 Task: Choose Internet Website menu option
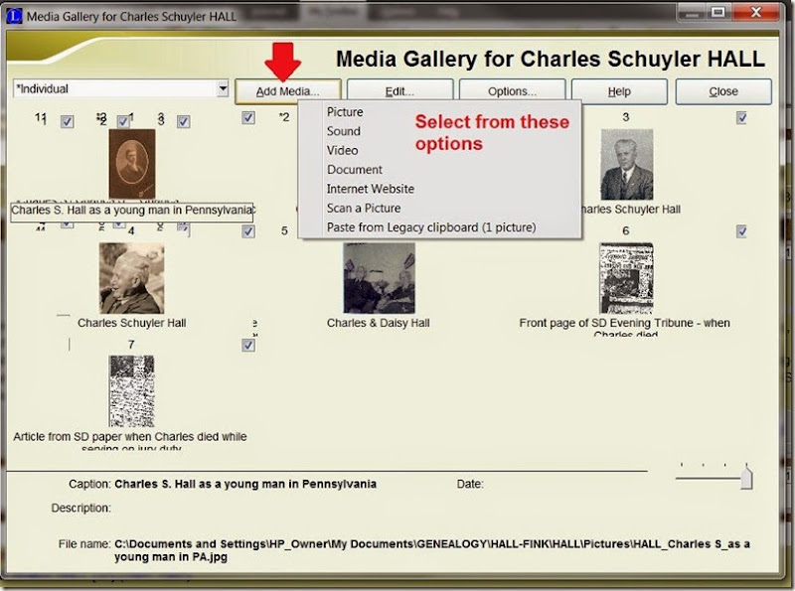pyautogui.click(x=370, y=189)
